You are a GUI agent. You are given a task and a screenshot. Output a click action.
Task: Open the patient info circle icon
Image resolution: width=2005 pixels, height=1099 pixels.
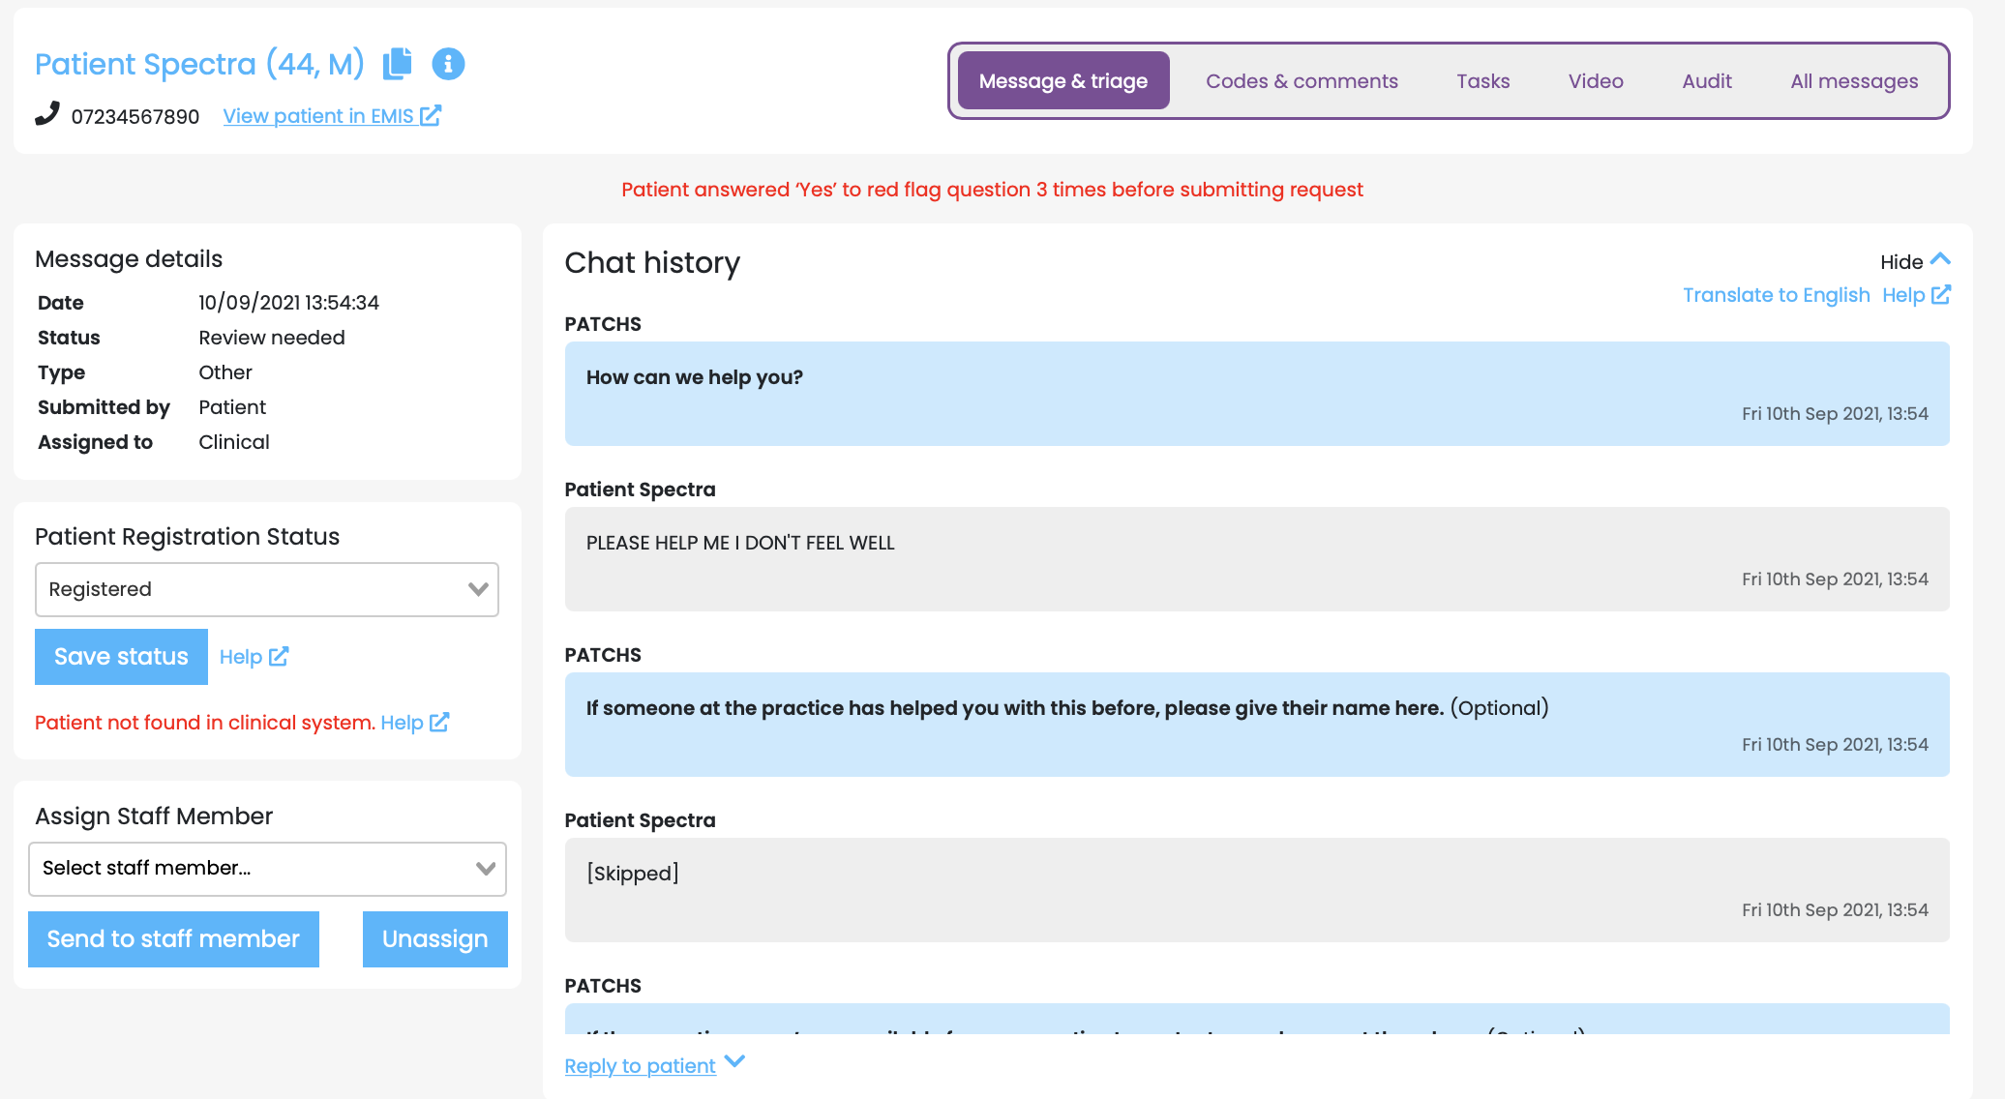point(448,64)
